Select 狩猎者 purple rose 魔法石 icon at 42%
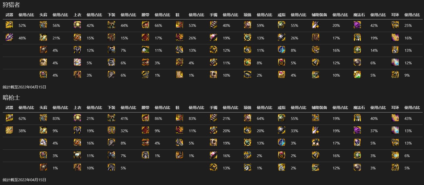The height and width of the screenshot is (185, 424). [357, 25]
